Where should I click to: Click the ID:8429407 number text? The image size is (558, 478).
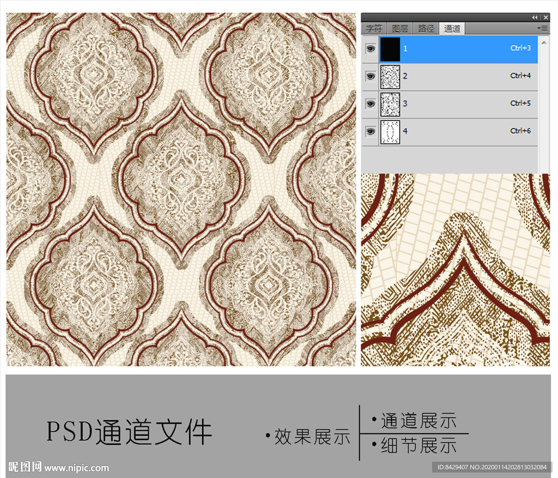pos(453,467)
